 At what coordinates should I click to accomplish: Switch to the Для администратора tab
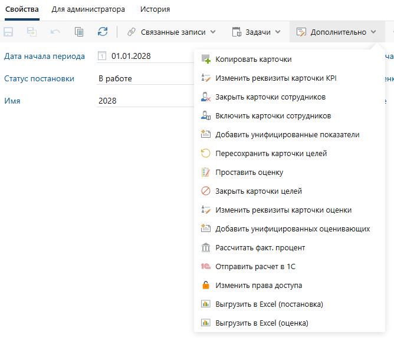click(x=88, y=9)
